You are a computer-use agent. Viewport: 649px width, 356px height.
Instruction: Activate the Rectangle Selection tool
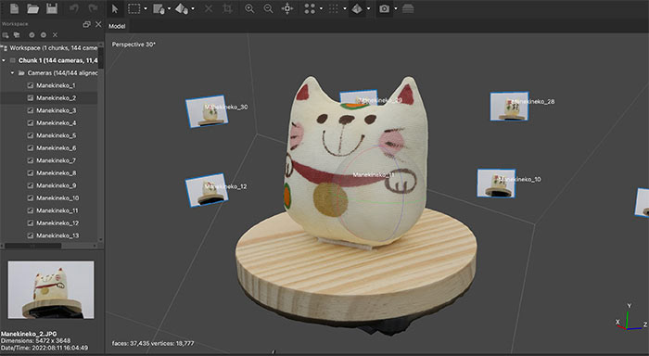point(134,8)
